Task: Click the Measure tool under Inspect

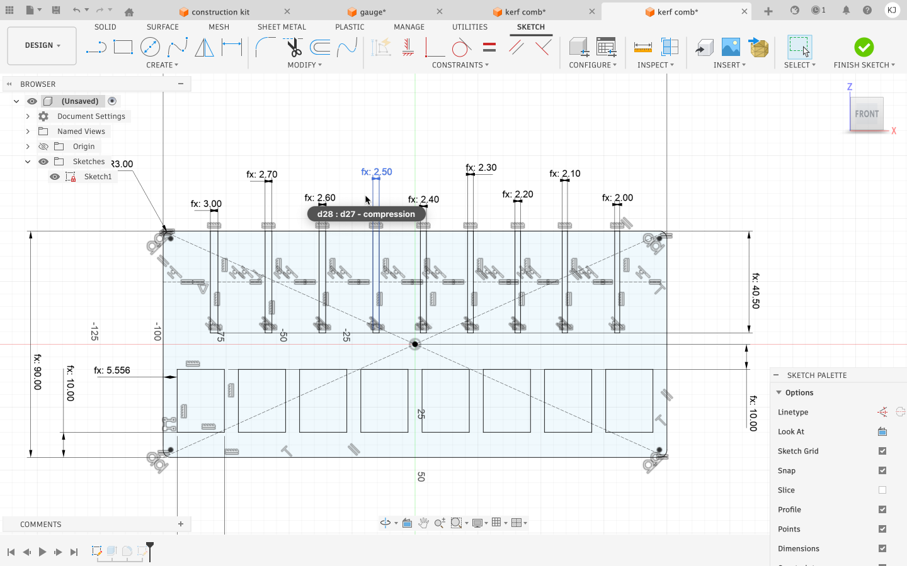Action: pos(642,47)
